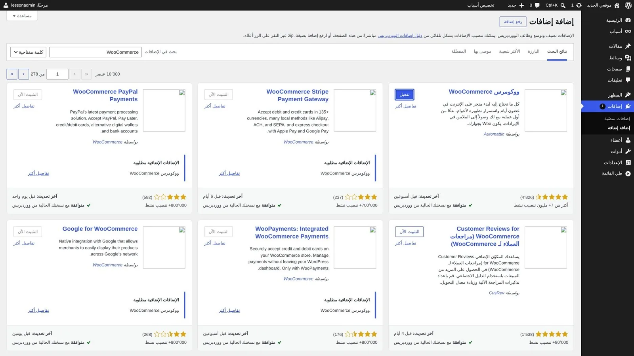634x356 pixels.
Task: Open أدوات tools wrench icon
Action: pyautogui.click(x=628, y=151)
